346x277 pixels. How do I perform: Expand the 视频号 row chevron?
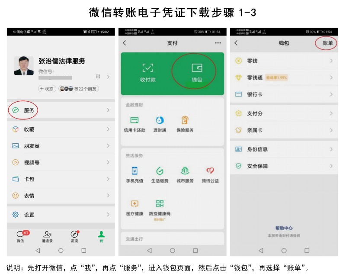click(x=108, y=162)
